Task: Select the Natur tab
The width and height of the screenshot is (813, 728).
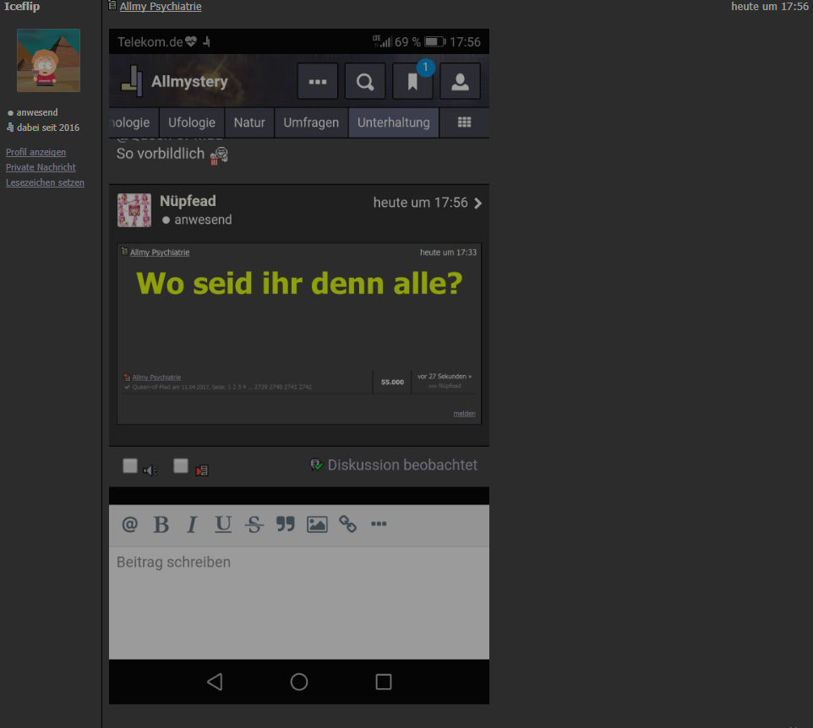Action: pos(249,122)
